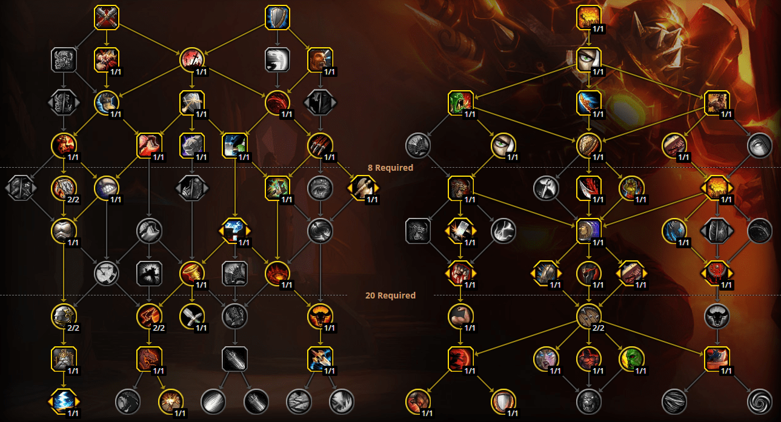
Task: Select the golden horn talent
Action: click(x=192, y=274)
